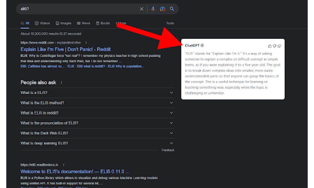314x188 pixels.
Task: Clear the search box with the X icon
Action: (x=142, y=9)
